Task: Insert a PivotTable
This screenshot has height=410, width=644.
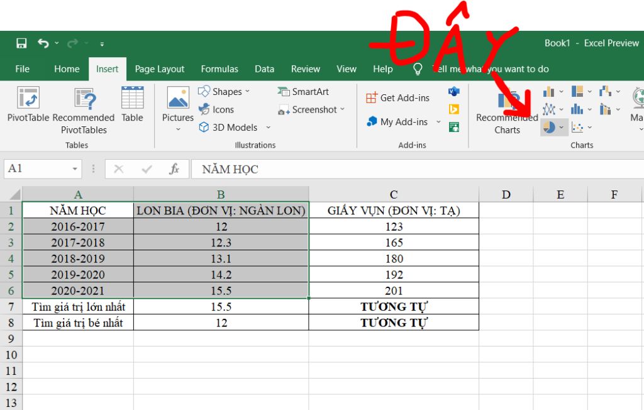Action: pos(28,104)
